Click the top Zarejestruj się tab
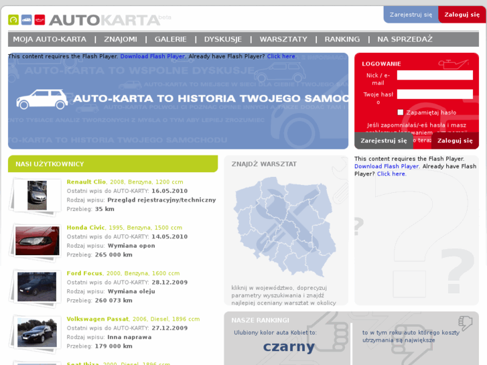 coord(411,15)
